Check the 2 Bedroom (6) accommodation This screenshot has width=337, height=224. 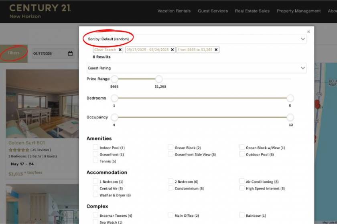(x=171, y=181)
